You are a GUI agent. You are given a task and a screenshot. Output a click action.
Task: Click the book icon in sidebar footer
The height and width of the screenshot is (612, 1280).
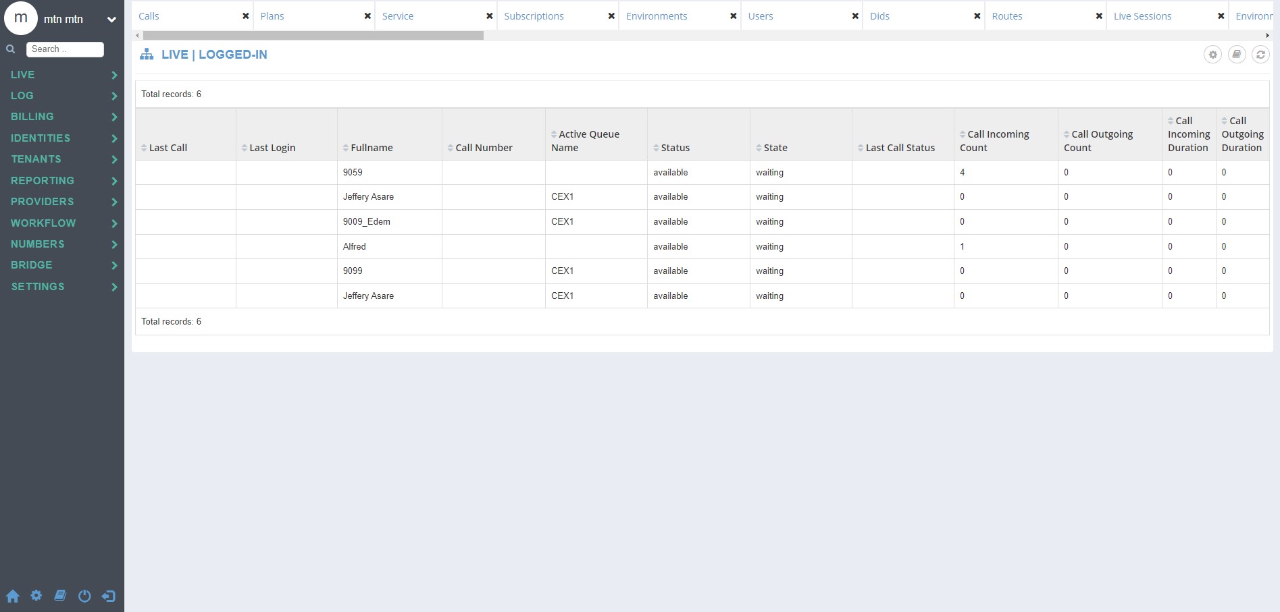(x=60, y=595)
